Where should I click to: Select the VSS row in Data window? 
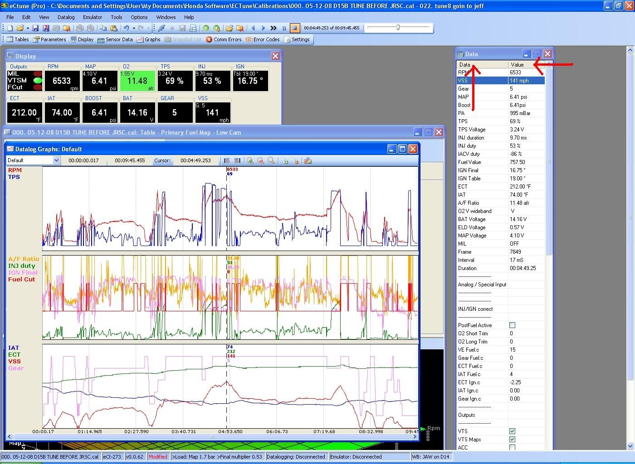click(501, 81)
